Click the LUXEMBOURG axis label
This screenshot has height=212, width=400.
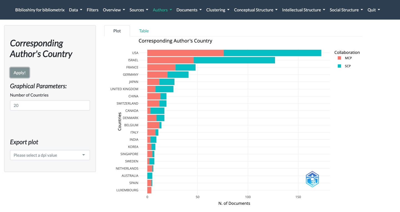(x=127, y=190)
